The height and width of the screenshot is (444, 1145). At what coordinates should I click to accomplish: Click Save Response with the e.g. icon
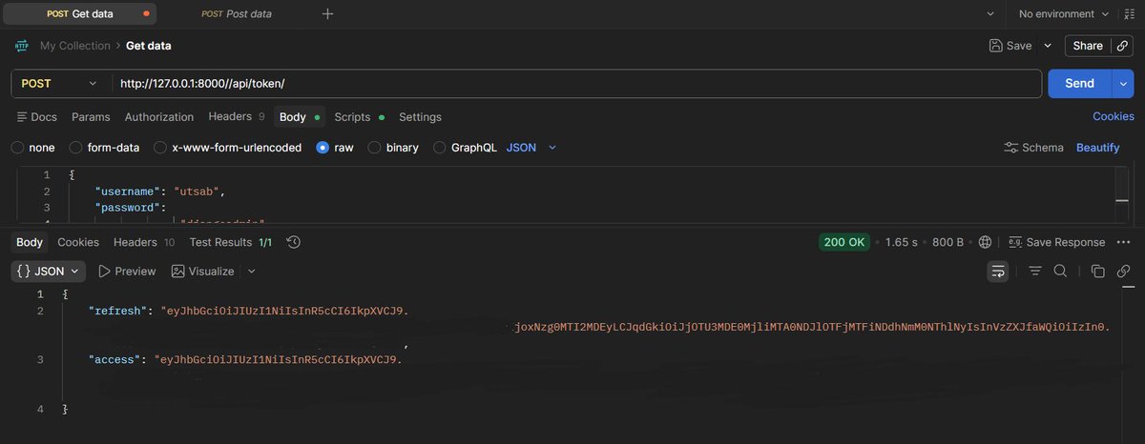click(1057, 242)
